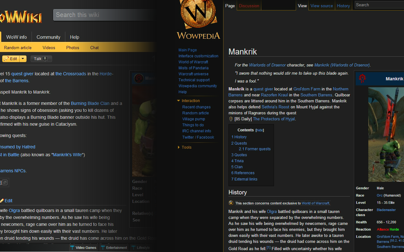Go to Main Page in sidebar
Image resolution: width=404 pixels, height=252 pixels.
(187, 50)
